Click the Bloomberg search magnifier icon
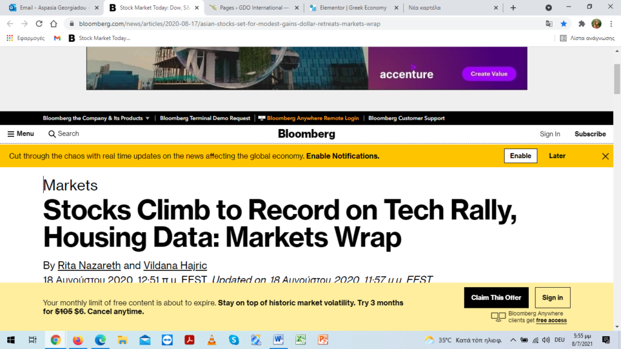The width and height of the screenshot is (621, 349). click(x=52, y=134)
